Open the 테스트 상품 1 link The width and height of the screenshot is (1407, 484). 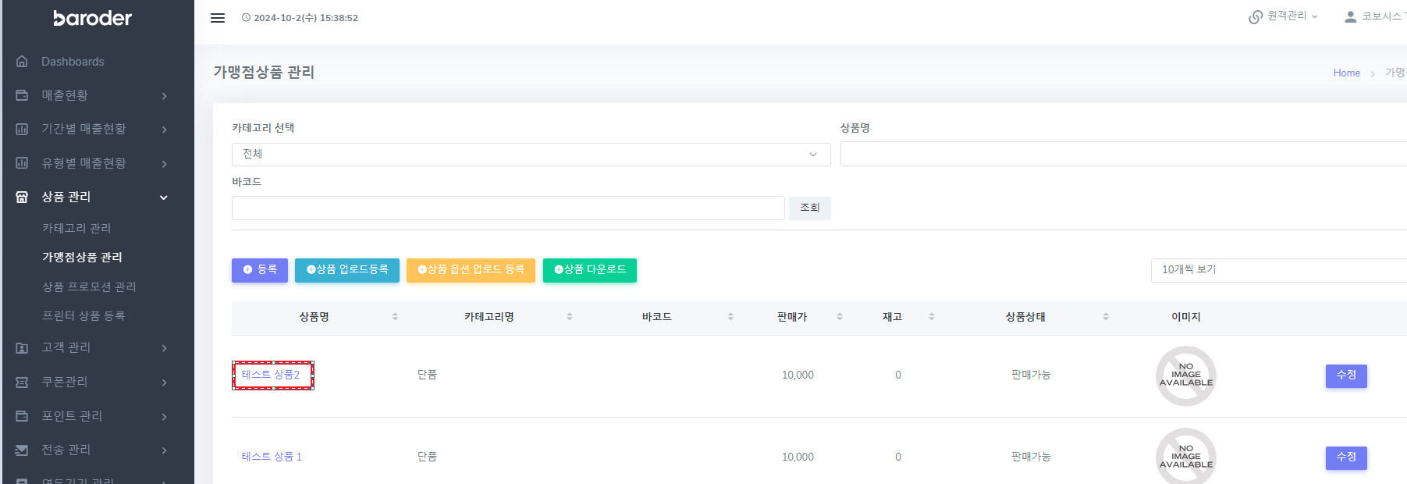272,457
